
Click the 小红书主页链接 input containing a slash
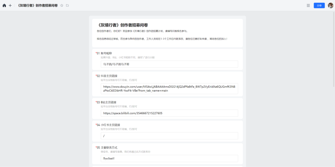[169, 136]
